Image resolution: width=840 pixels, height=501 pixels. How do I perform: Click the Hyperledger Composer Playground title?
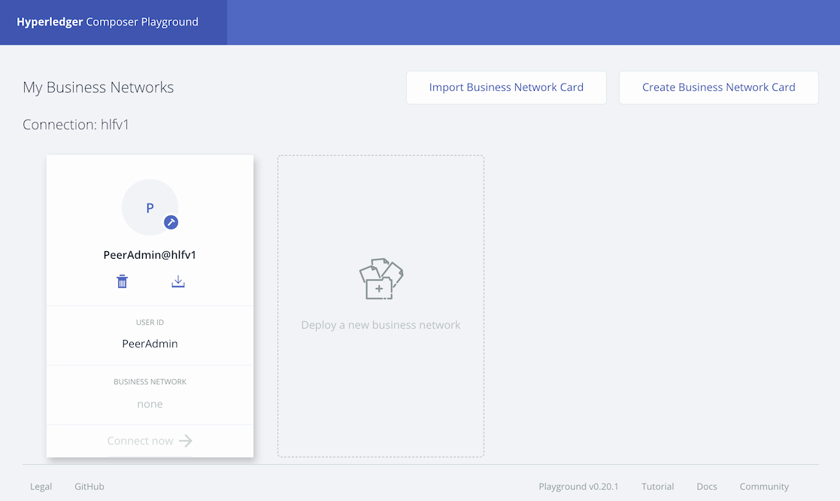(x=107, y=22)
